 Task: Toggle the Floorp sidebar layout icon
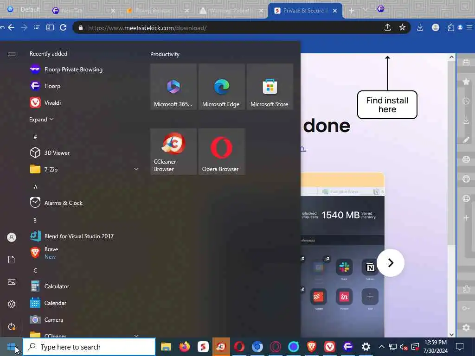[50, 27]
